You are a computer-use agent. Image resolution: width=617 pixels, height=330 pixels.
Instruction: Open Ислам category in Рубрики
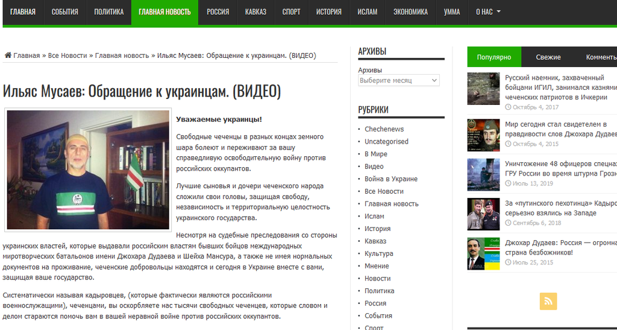coord(374,216)
